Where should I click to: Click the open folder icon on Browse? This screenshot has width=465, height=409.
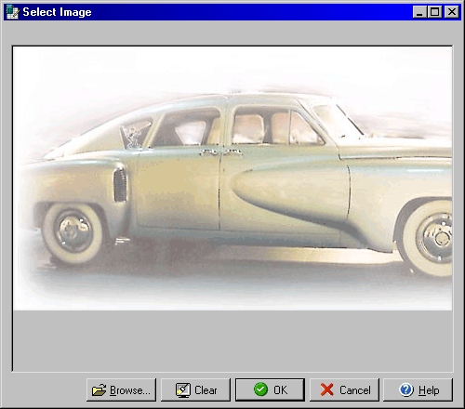tap(99, 390)
